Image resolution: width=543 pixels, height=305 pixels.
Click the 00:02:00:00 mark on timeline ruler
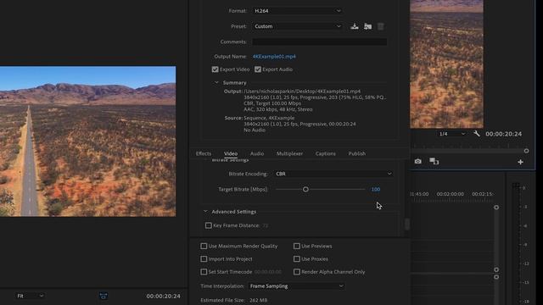point(450,194)
